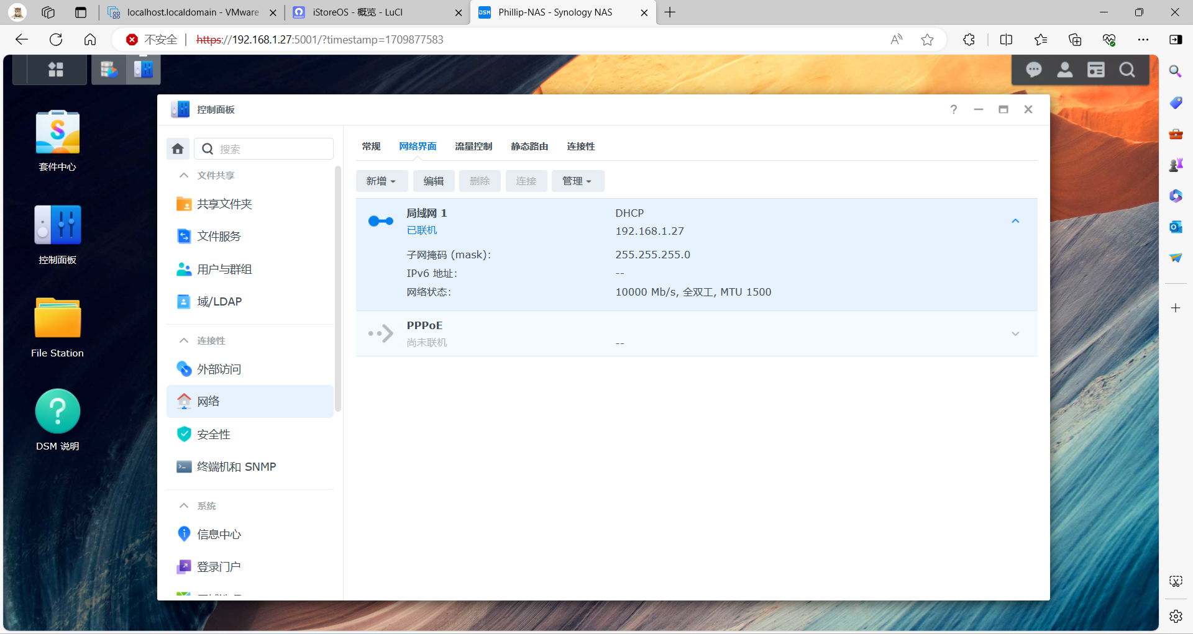Click the search magnifier in the DSM taskbar
The image size is (1193, 634).
[x=1127, y=70]
